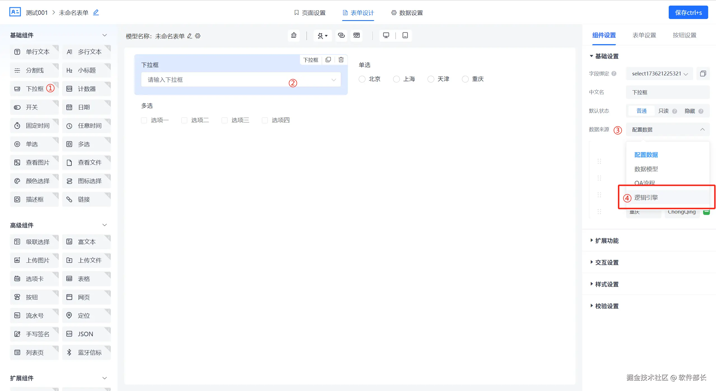The image size is (716, 391).
Task: Click the desktop preview monitor icon
Action: tap(386, 35)
